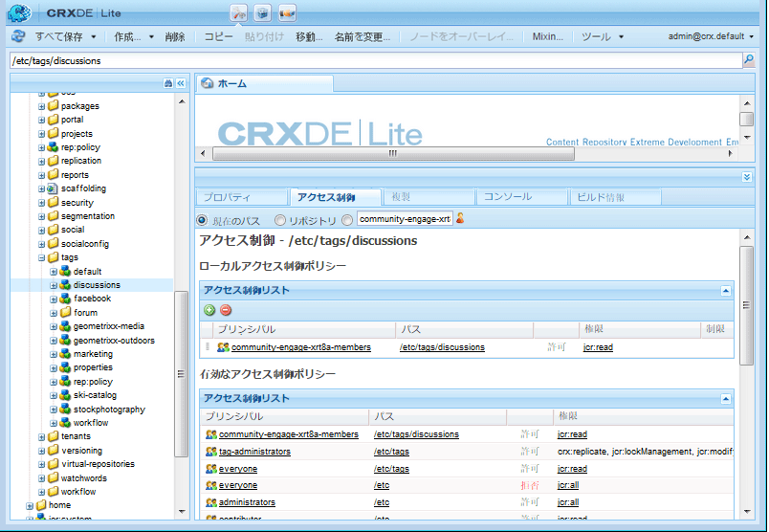Click the scaffolding node icon in tree

pyautogui.click(x=53, y=188)
